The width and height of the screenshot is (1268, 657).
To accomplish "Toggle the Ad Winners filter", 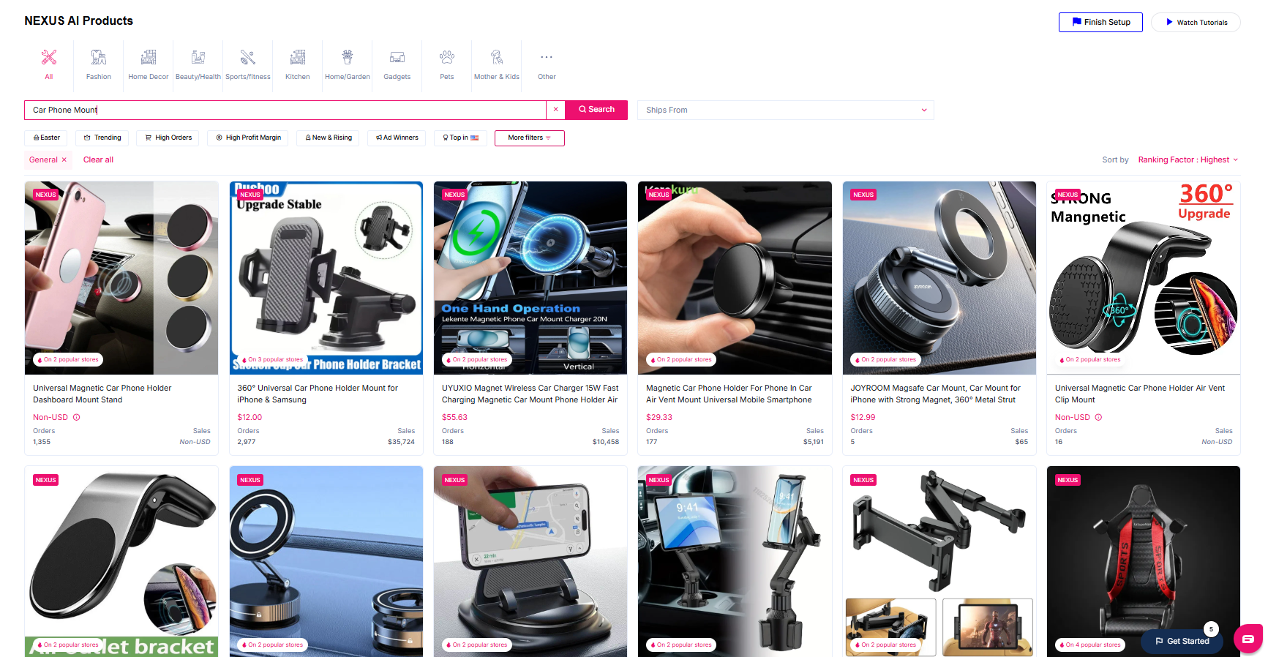I will (x=397, y=138).
